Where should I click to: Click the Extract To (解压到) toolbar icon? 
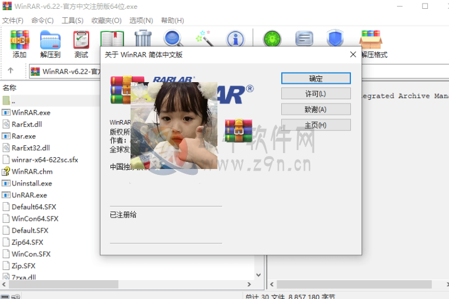(x=50, y=40)
